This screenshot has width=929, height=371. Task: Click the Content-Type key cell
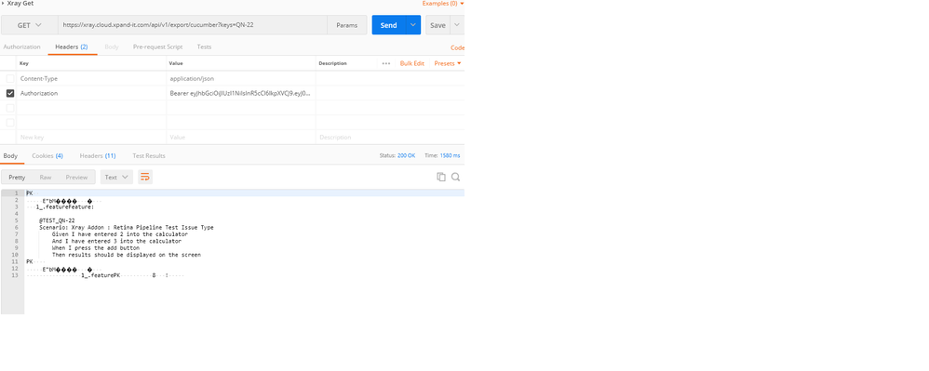[x=92, y=79]
